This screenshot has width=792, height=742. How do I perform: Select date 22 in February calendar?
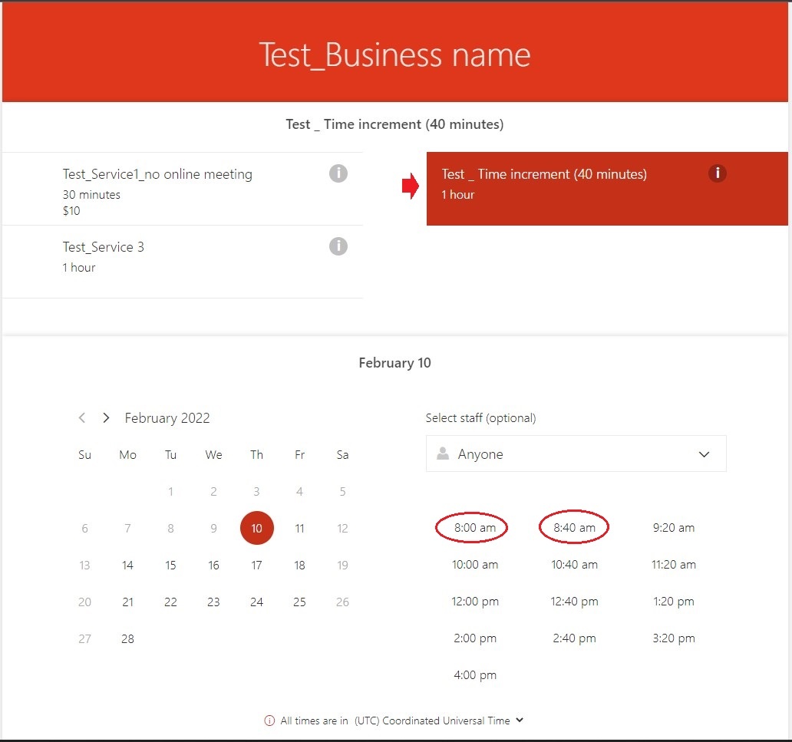click(x=170, y=602)
